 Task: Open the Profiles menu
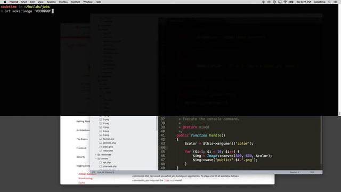[x=63, y=2]
